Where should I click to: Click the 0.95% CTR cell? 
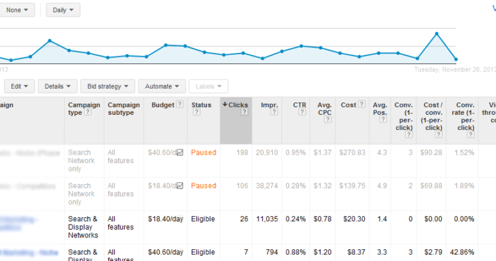[296, 153]
